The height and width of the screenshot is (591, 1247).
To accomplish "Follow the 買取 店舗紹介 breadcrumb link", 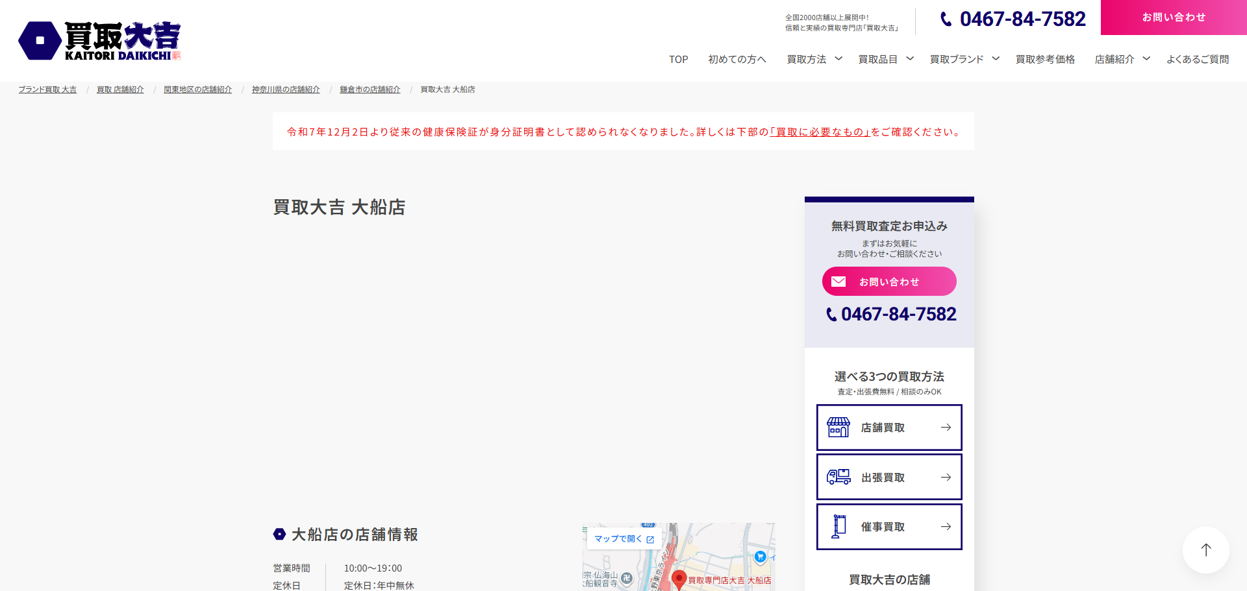I will (x=120, y=90).
